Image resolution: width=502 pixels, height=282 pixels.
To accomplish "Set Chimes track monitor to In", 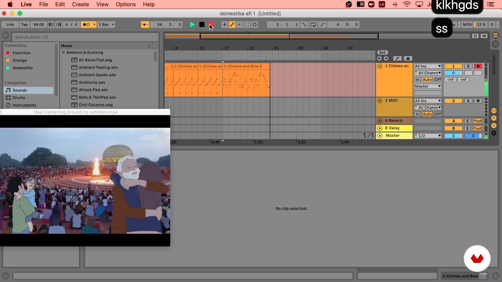I will (x=418, y=80).
